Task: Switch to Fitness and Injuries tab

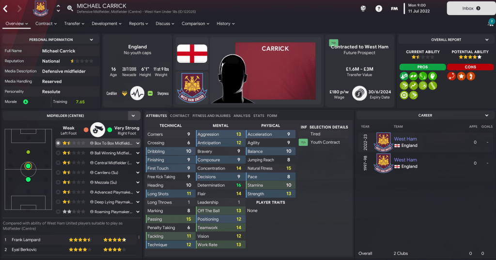Action: [211, 116]
